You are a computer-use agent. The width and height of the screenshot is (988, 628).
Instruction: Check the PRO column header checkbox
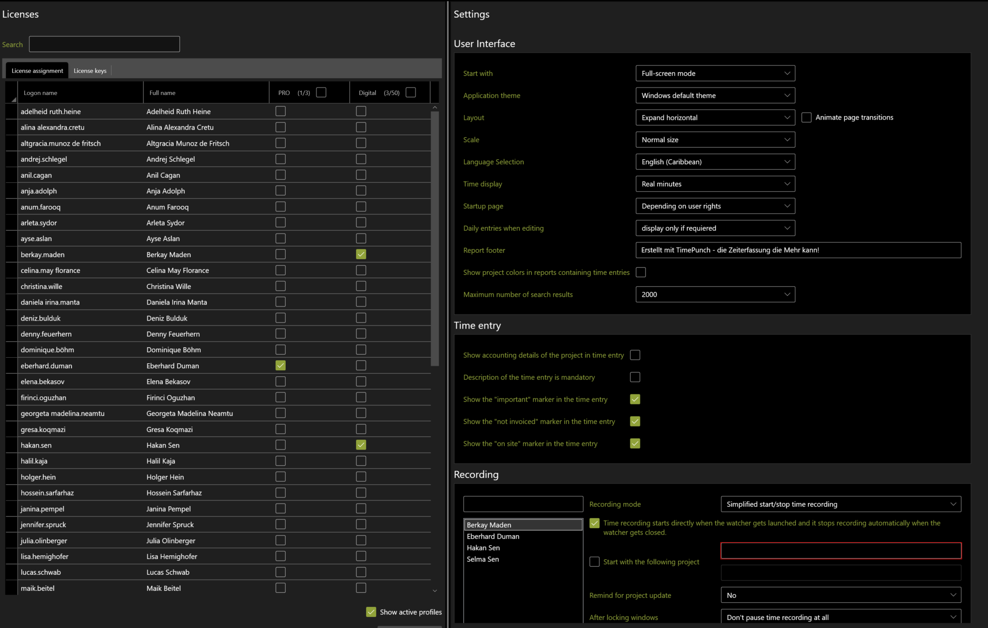coord(321,92)
